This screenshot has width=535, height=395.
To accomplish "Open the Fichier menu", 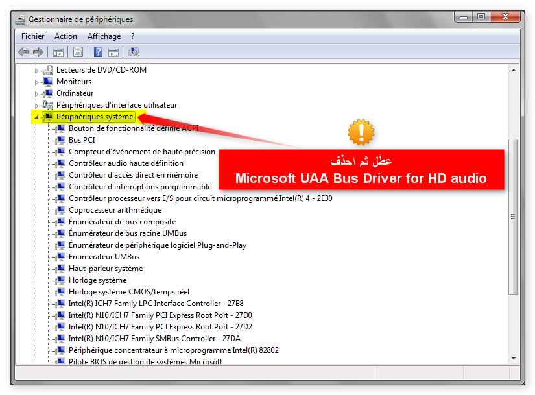I will click(x=33, y=36).
